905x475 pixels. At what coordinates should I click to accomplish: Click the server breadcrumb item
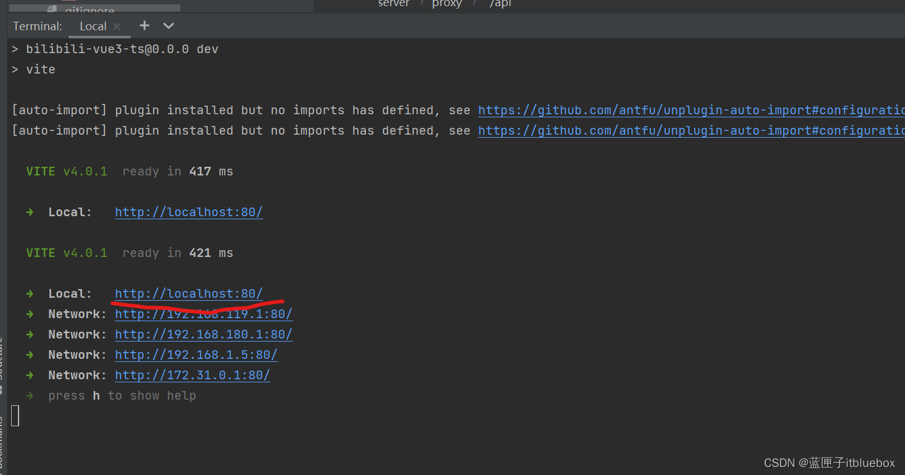(x=394, y=4)
